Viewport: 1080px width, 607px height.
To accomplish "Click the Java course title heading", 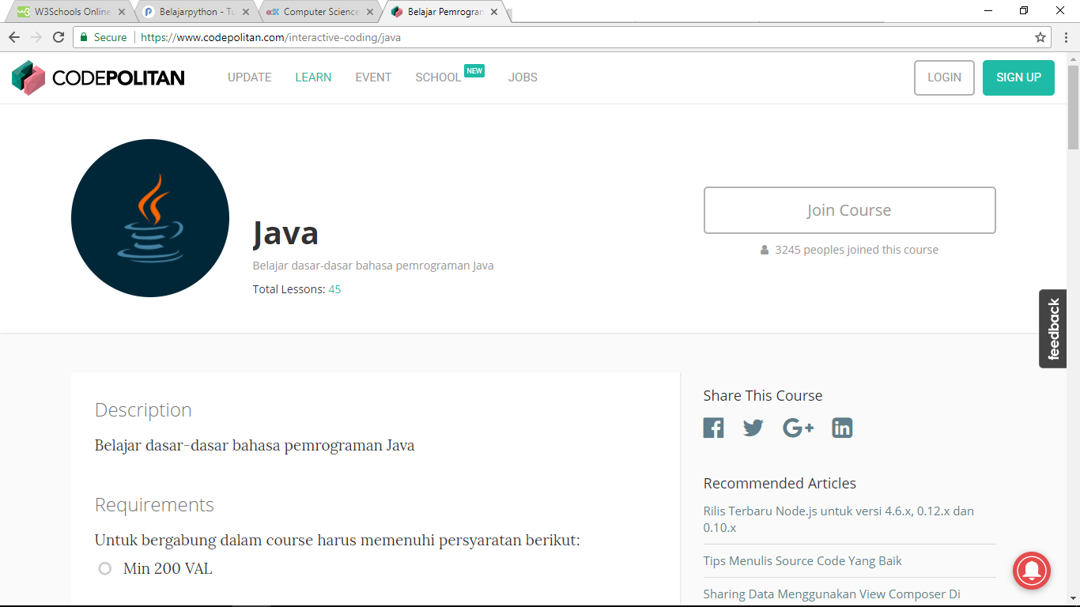I will tap(285, 232).
